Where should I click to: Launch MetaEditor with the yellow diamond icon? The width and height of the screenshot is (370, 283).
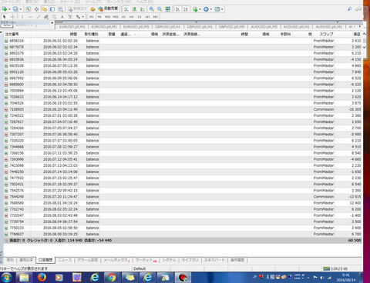(x=92, y=9)
